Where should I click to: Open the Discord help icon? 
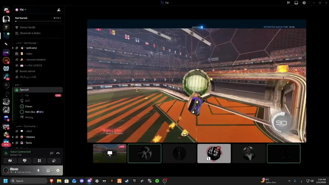pyautogui.click(x=304, y=3)
